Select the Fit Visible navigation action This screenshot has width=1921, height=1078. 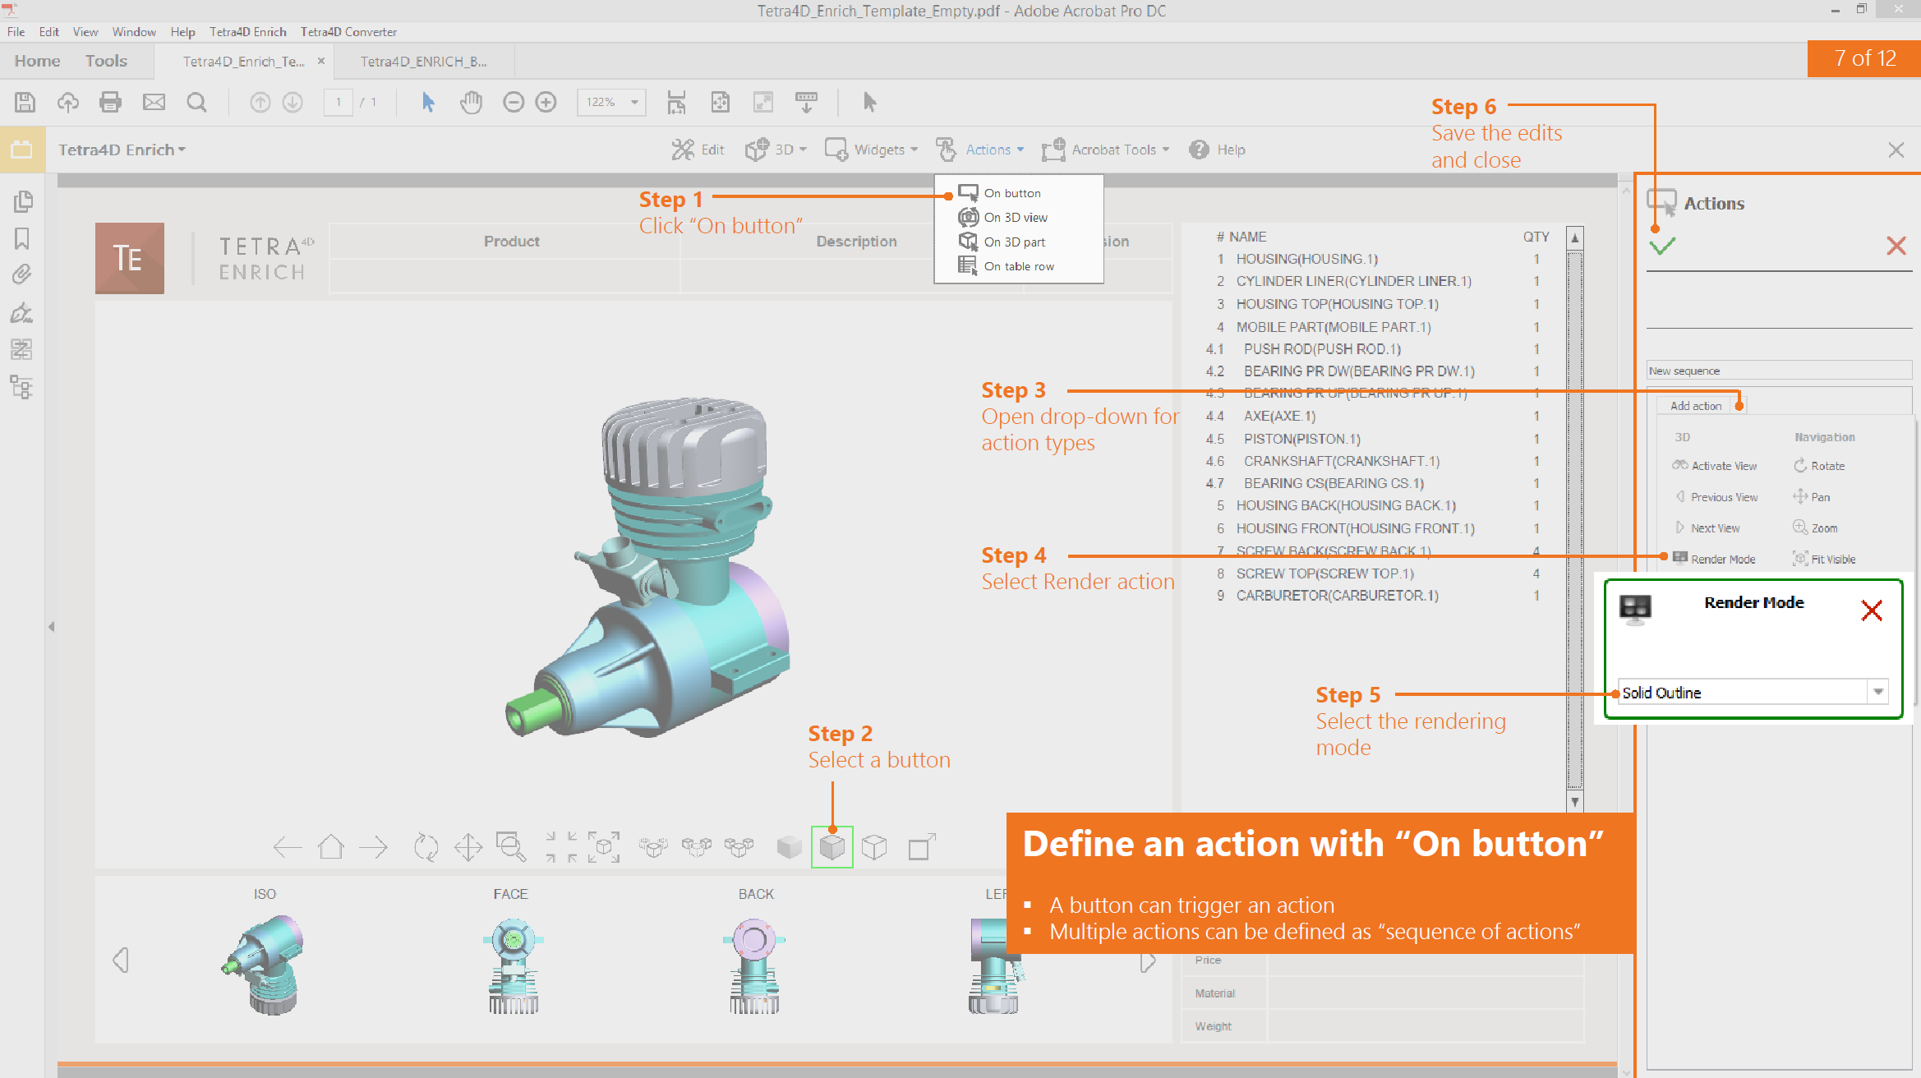pyautogui.click(x=1823, y=560)
